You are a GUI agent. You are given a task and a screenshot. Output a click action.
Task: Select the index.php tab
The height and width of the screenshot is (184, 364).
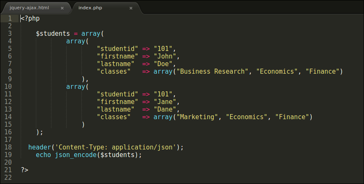90,8
